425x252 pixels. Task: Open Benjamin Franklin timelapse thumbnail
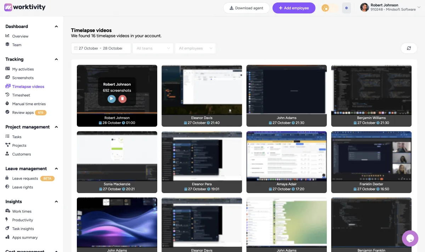tap(371, 224)
